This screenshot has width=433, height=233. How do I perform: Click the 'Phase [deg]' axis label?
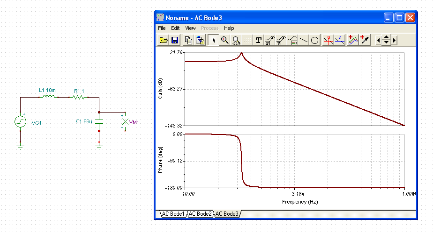click(160, 160)
